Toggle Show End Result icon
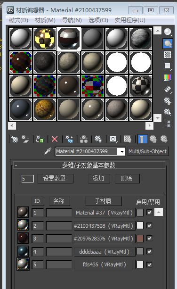 (x=143, y=139)
